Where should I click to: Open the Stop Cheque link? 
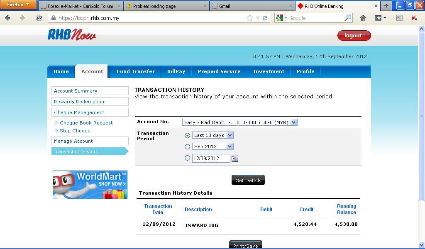[75, 131]
